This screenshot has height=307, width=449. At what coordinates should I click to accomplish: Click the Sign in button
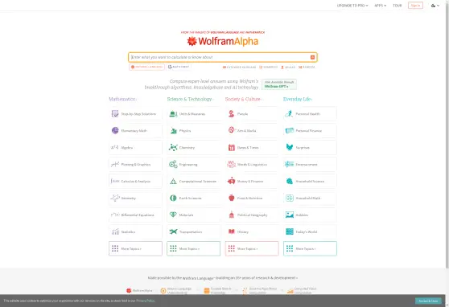415,6
